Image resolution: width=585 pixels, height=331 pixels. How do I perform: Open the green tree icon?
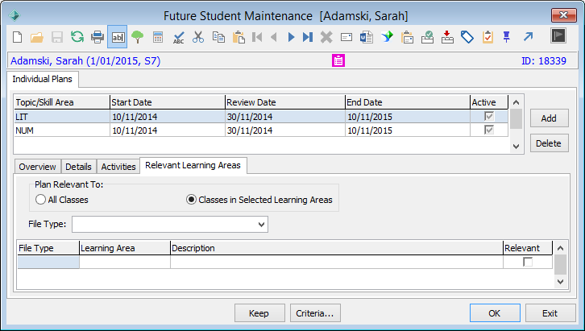pos(138,37)
